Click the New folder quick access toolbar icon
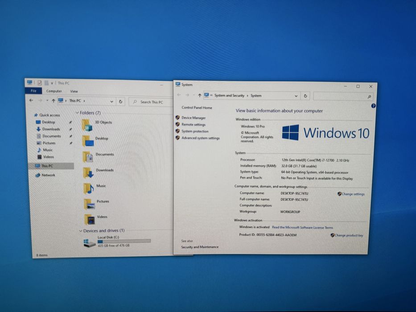This screenshot has height=312, width=416. click(x=46, y=83)
